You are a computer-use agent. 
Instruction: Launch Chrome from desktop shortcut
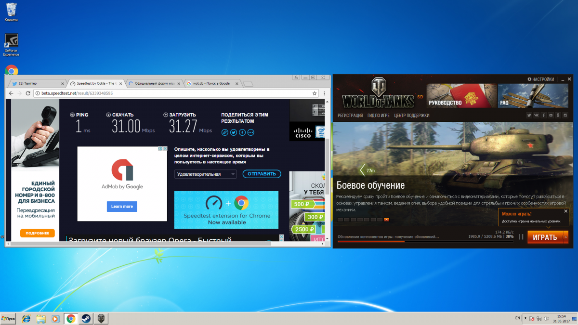11,70
